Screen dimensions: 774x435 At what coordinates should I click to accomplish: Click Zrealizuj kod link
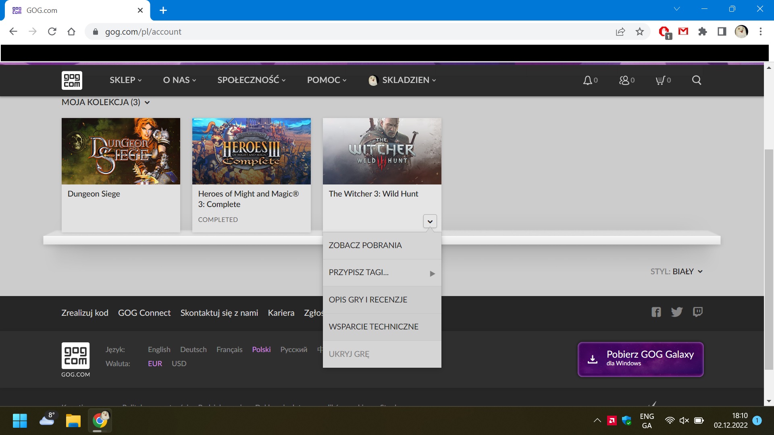pyautogui.click(x=85, y=313)
